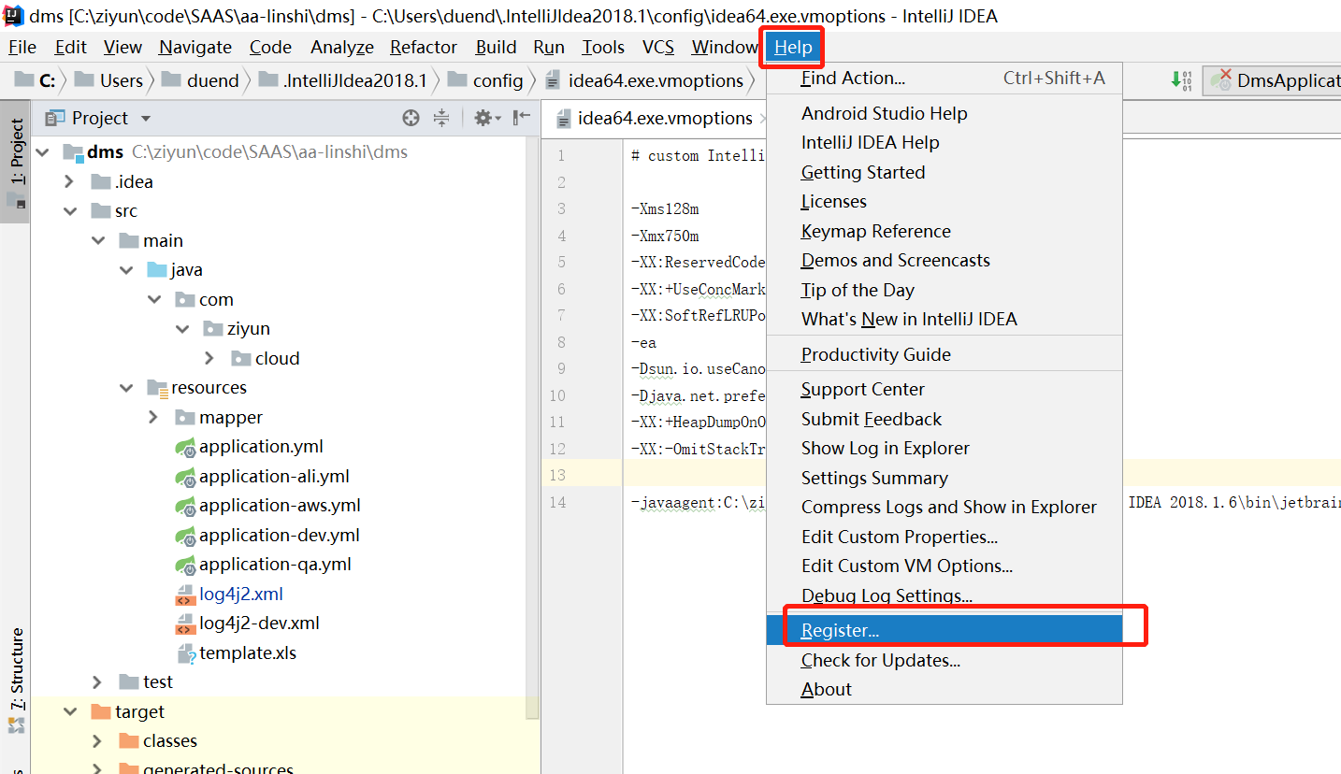The height and width of the screenshot is (774, 1341).
Task: Choose Check for Updates
Action: point(944,660)
